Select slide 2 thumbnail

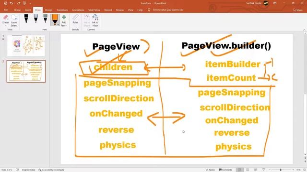click(x=26, y=71)
